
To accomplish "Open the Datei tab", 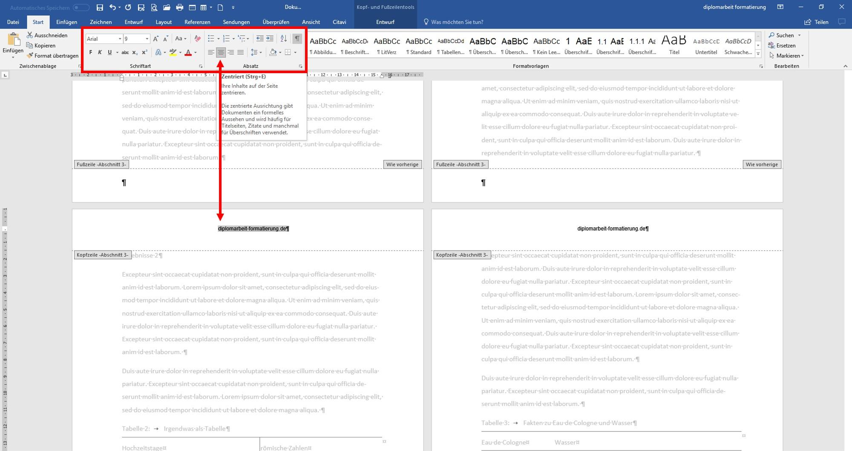I will (13, 22).
